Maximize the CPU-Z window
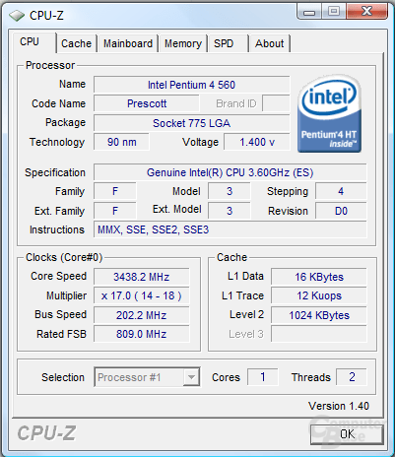395x457 pixels. click(x=334, y=12)
